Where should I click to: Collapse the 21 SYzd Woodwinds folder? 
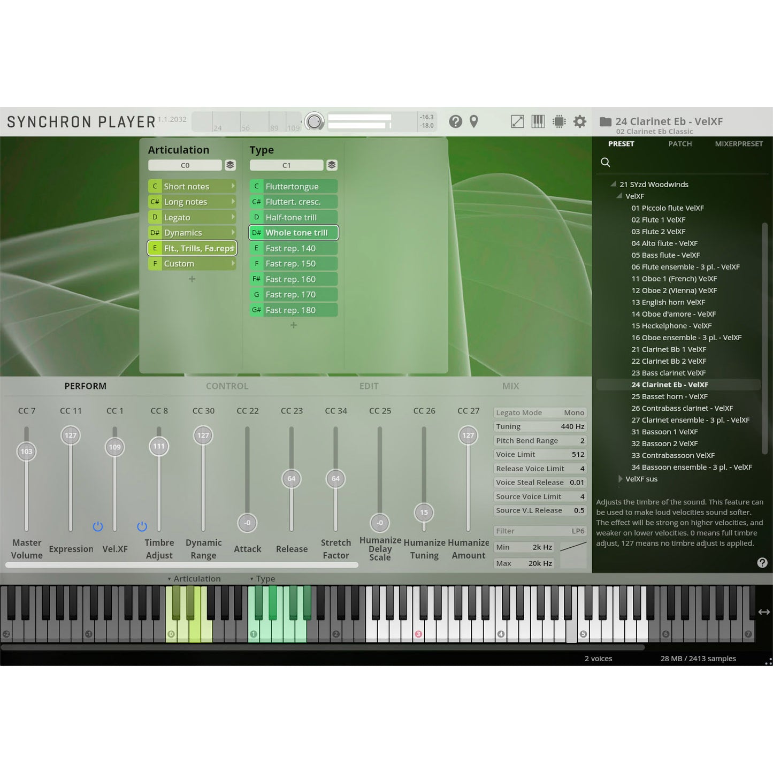[x=614, y=184]
